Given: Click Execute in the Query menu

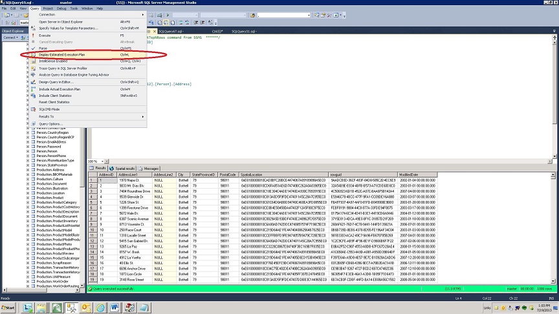Looking at the screenshot, I should click(x=88, y=36).
